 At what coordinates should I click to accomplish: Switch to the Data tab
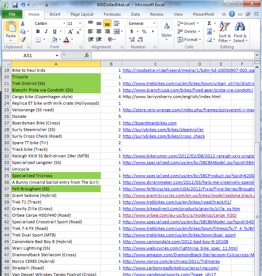136,14
